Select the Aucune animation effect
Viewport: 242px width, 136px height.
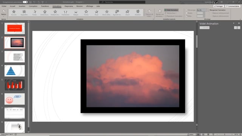coord(14,12)
